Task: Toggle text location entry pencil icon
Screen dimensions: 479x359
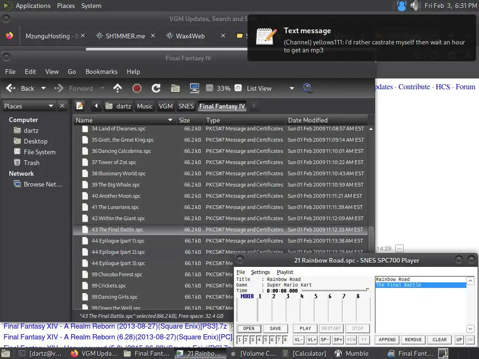Action: coord(80,106)
